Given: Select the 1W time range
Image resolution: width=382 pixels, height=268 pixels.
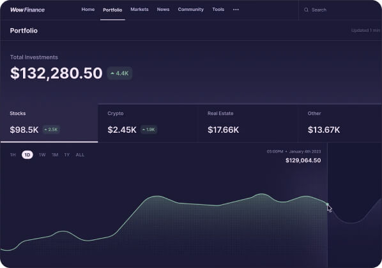Looking at the screenshot, I should 42,155.
